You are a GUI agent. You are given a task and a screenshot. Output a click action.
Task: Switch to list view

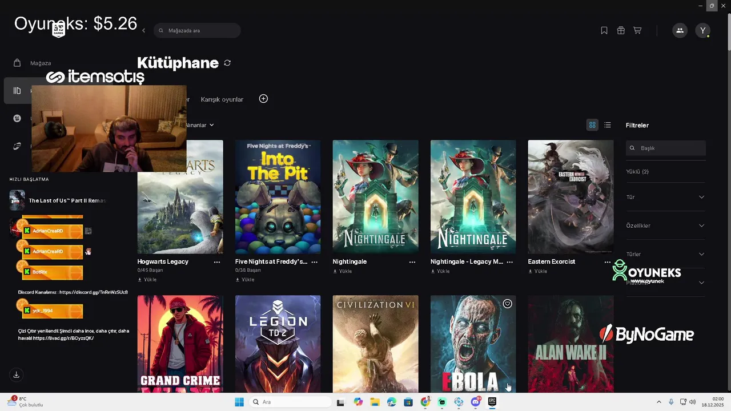pos(608,125)
